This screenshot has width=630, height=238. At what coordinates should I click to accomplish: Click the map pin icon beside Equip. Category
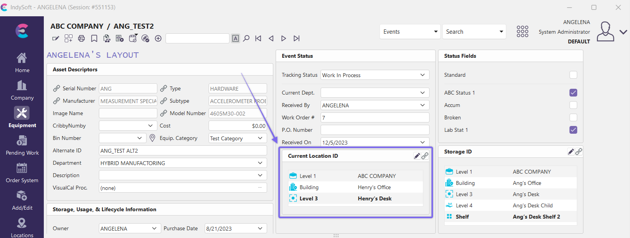click(x=152, y=138)
